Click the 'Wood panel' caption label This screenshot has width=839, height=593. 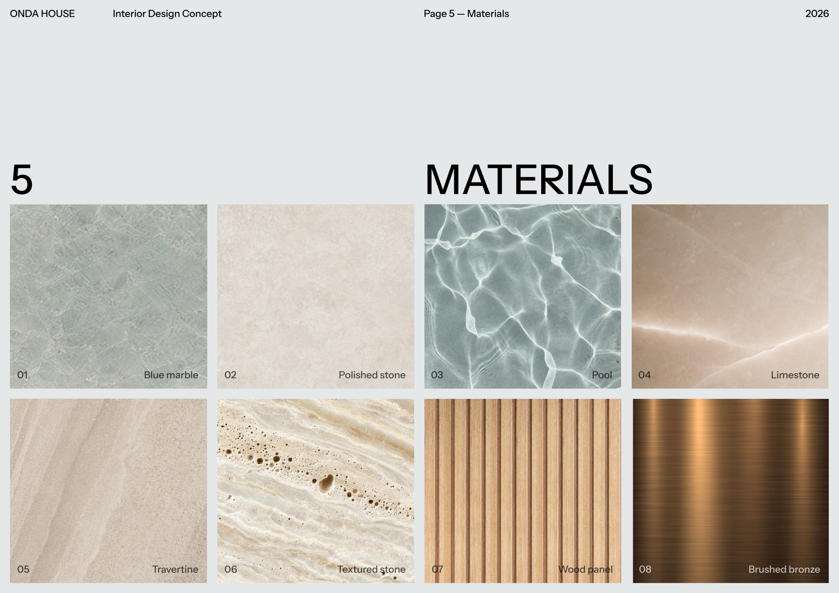[585, 569]
